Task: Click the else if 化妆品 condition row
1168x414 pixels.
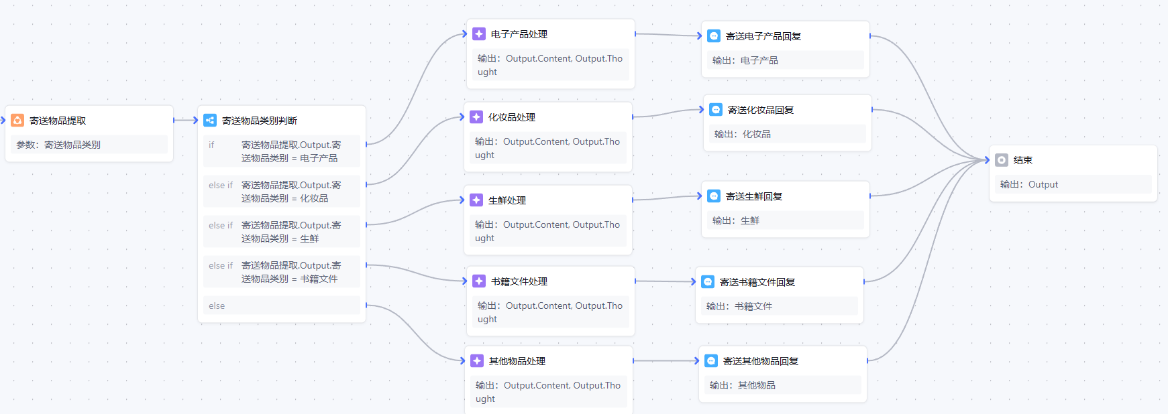Action: point(282,192)
